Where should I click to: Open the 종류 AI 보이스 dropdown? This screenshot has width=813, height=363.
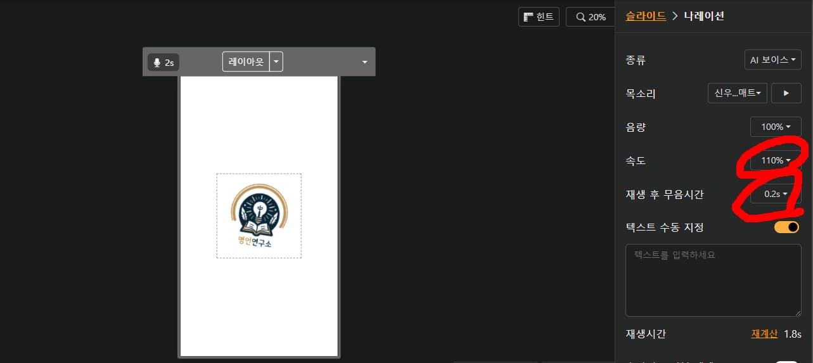[772, 60]
